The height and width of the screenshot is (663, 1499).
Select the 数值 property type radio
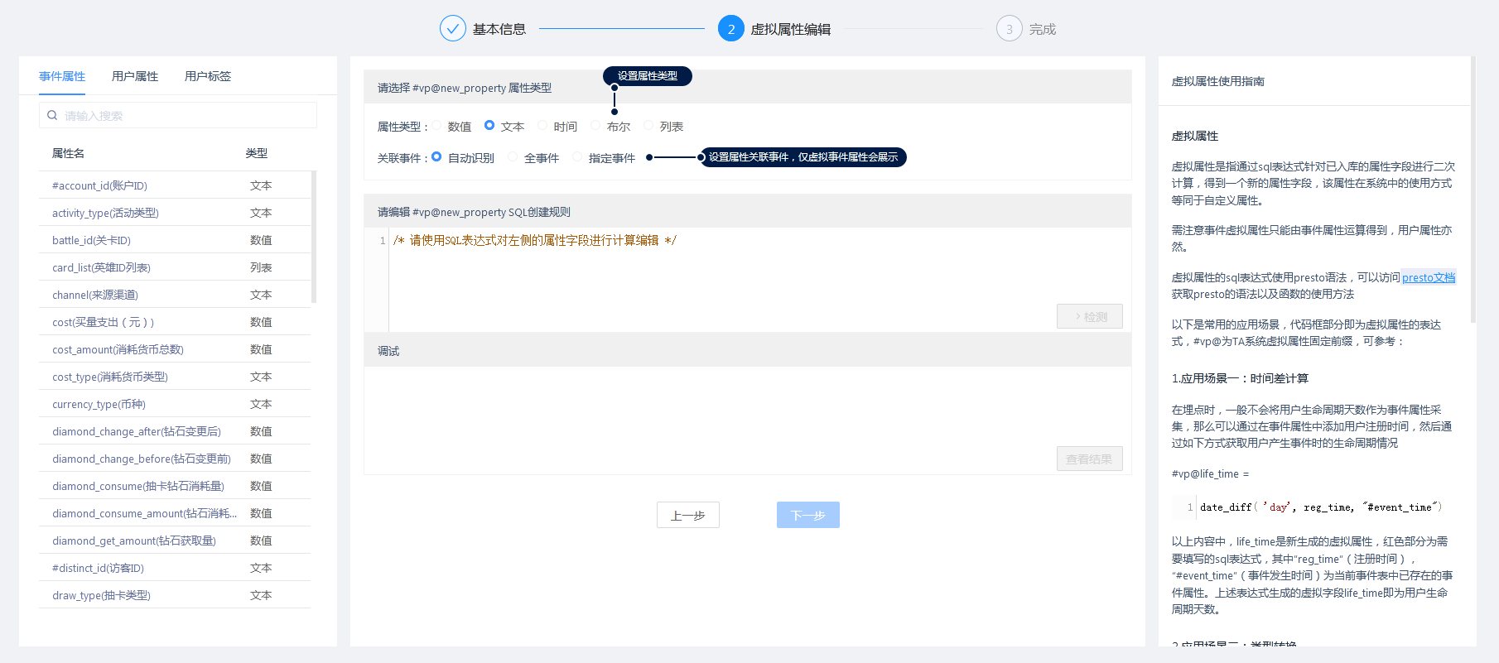(x=437, y=126)
